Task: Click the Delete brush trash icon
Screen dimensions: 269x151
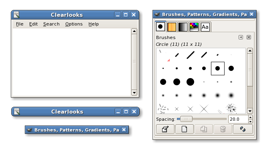Action: (223, 129)
